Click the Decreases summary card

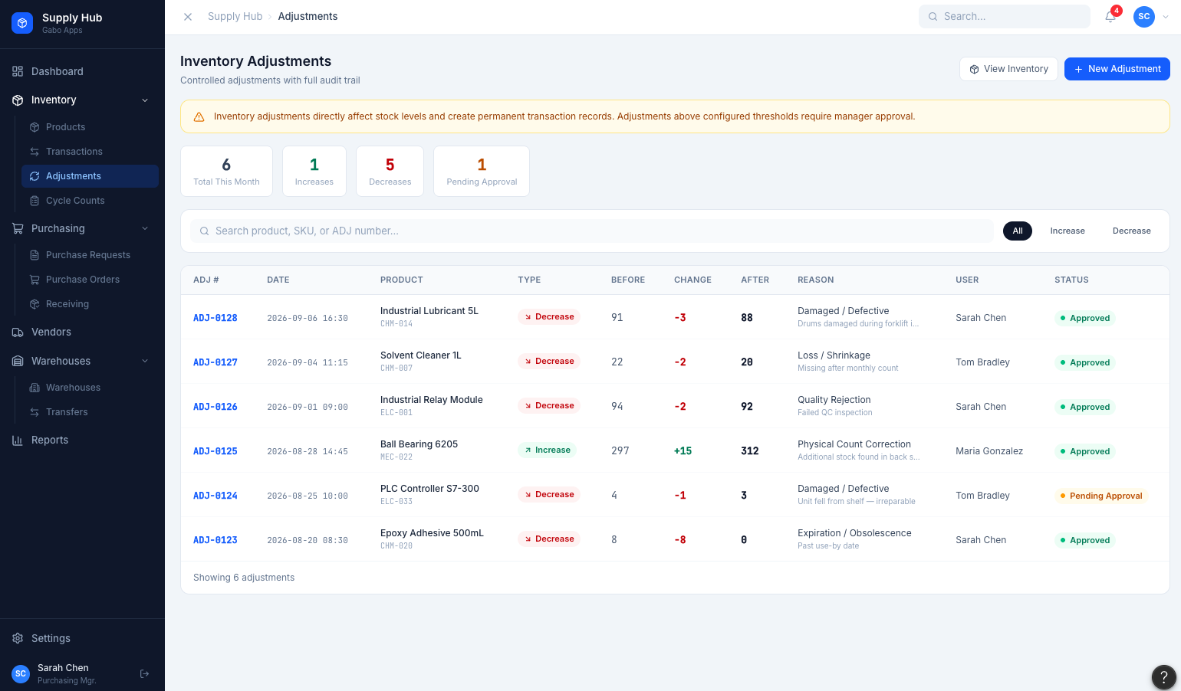click(x=390, y=171)
